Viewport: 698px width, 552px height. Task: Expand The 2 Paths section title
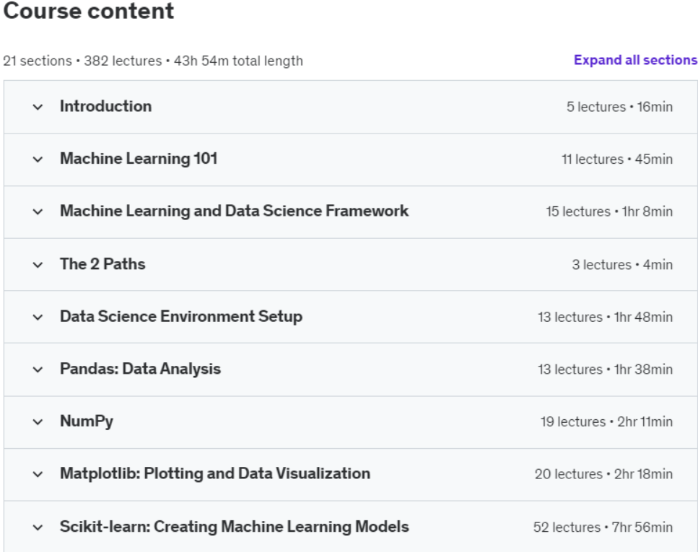[x=102, y=264]
